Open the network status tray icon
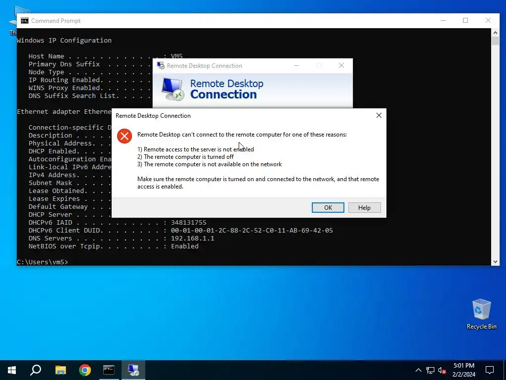This screenshot has height=380, width=506. click(430, 370)
